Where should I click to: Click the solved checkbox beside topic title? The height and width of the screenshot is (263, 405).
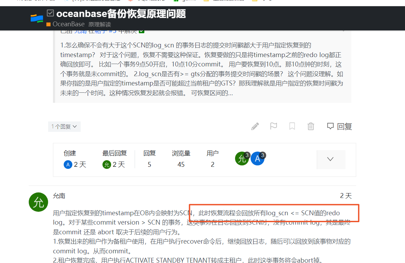click(50, 13)
